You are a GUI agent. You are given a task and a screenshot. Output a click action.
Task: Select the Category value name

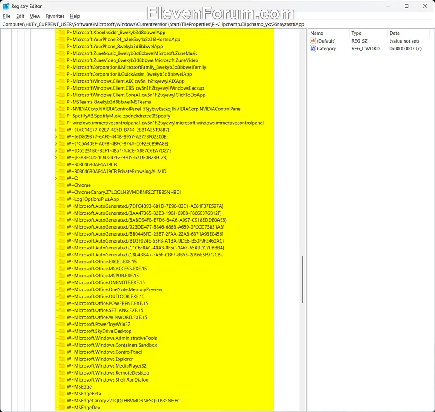coord(326,49)
